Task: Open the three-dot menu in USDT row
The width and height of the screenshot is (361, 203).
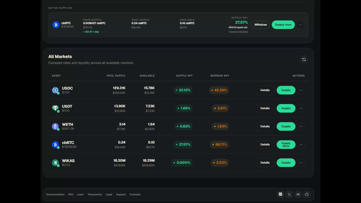Action: [301, 108]
